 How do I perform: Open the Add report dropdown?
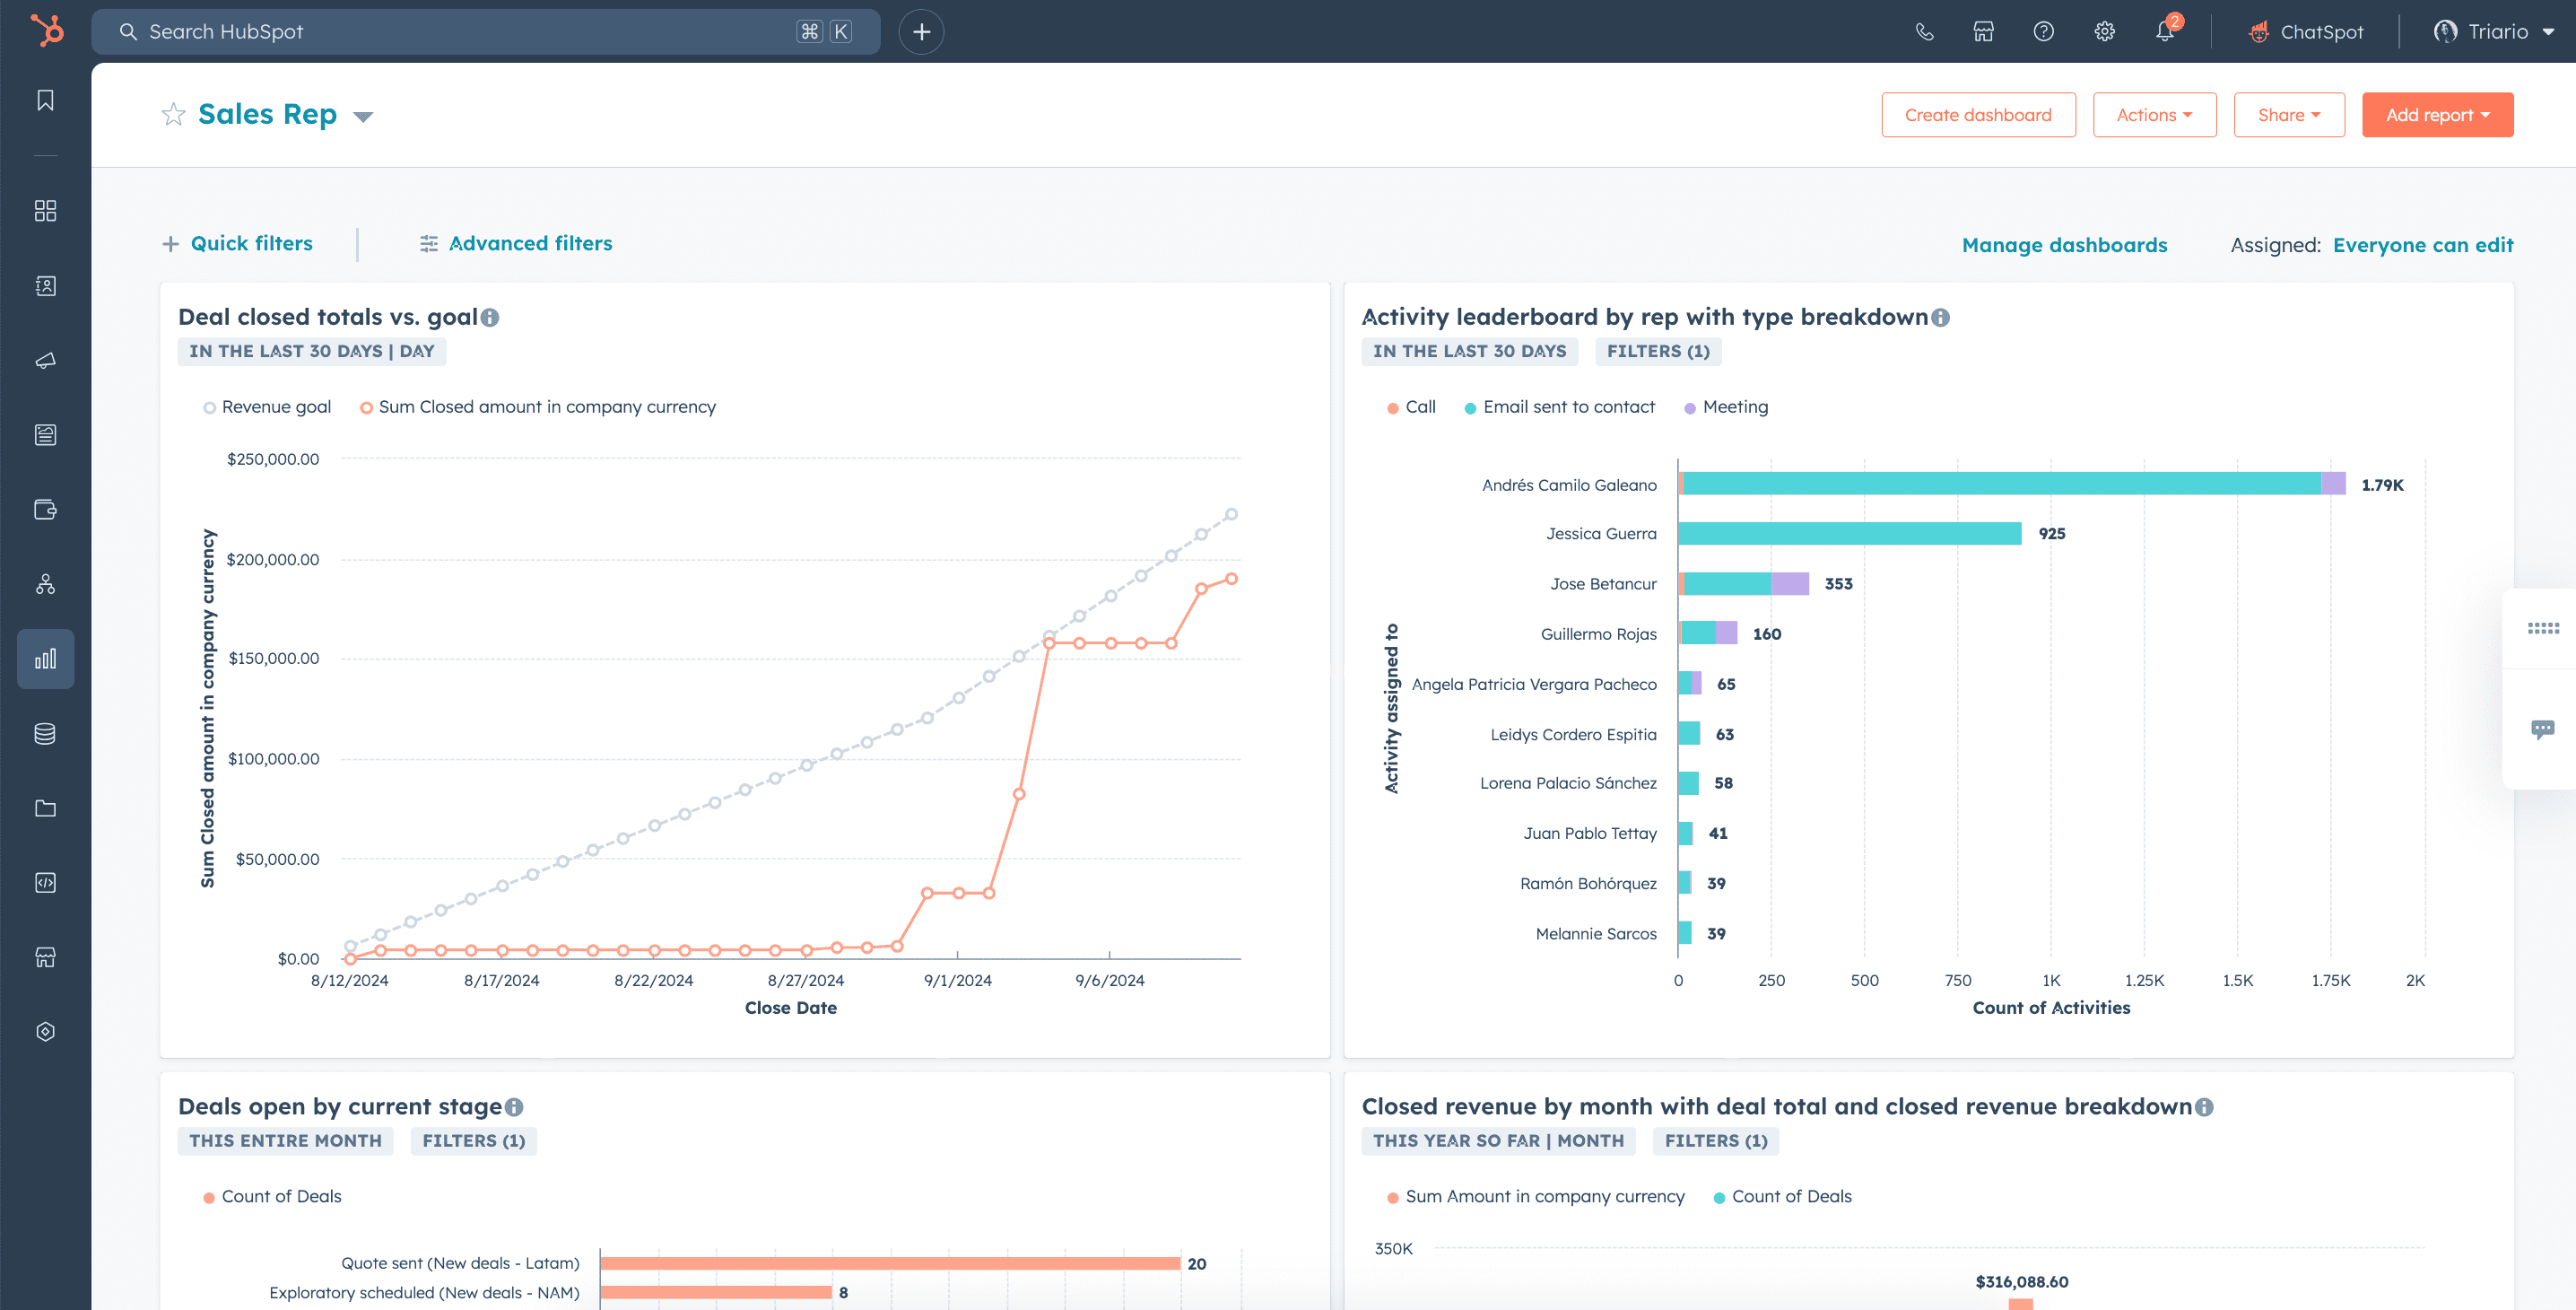[x=2437, y=115]
